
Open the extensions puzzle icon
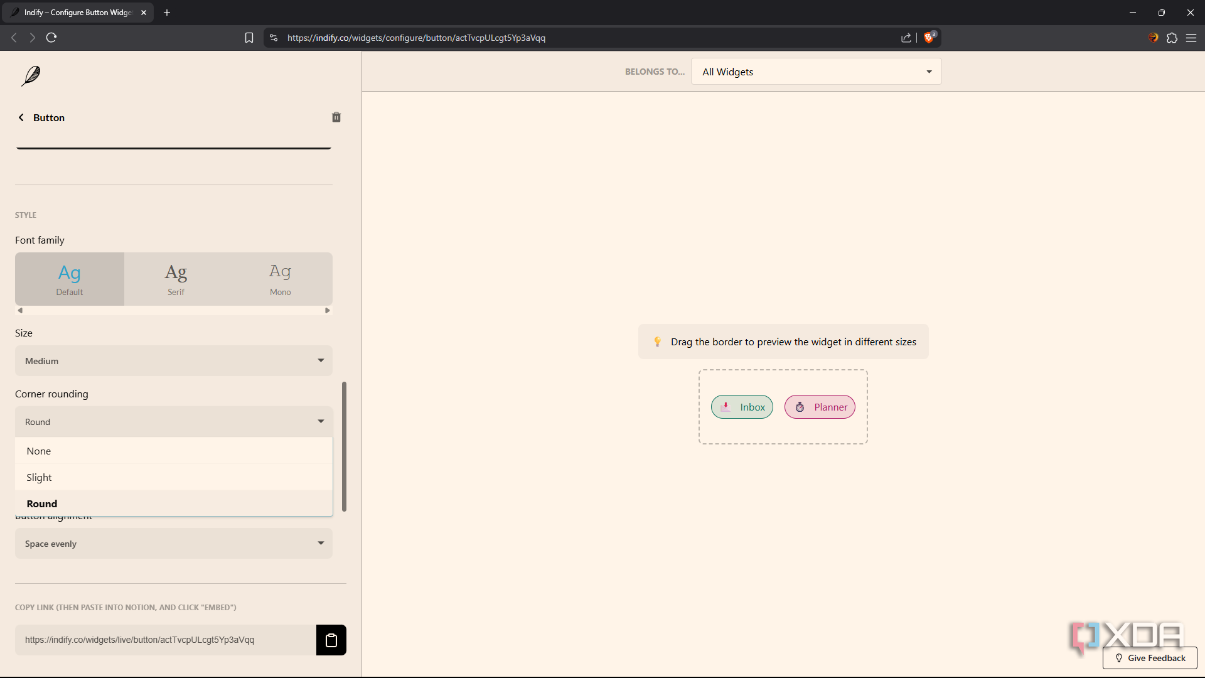[1172, 38]
